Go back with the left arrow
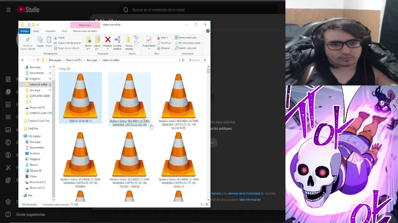The image size is (398, 223). [22, 60]
